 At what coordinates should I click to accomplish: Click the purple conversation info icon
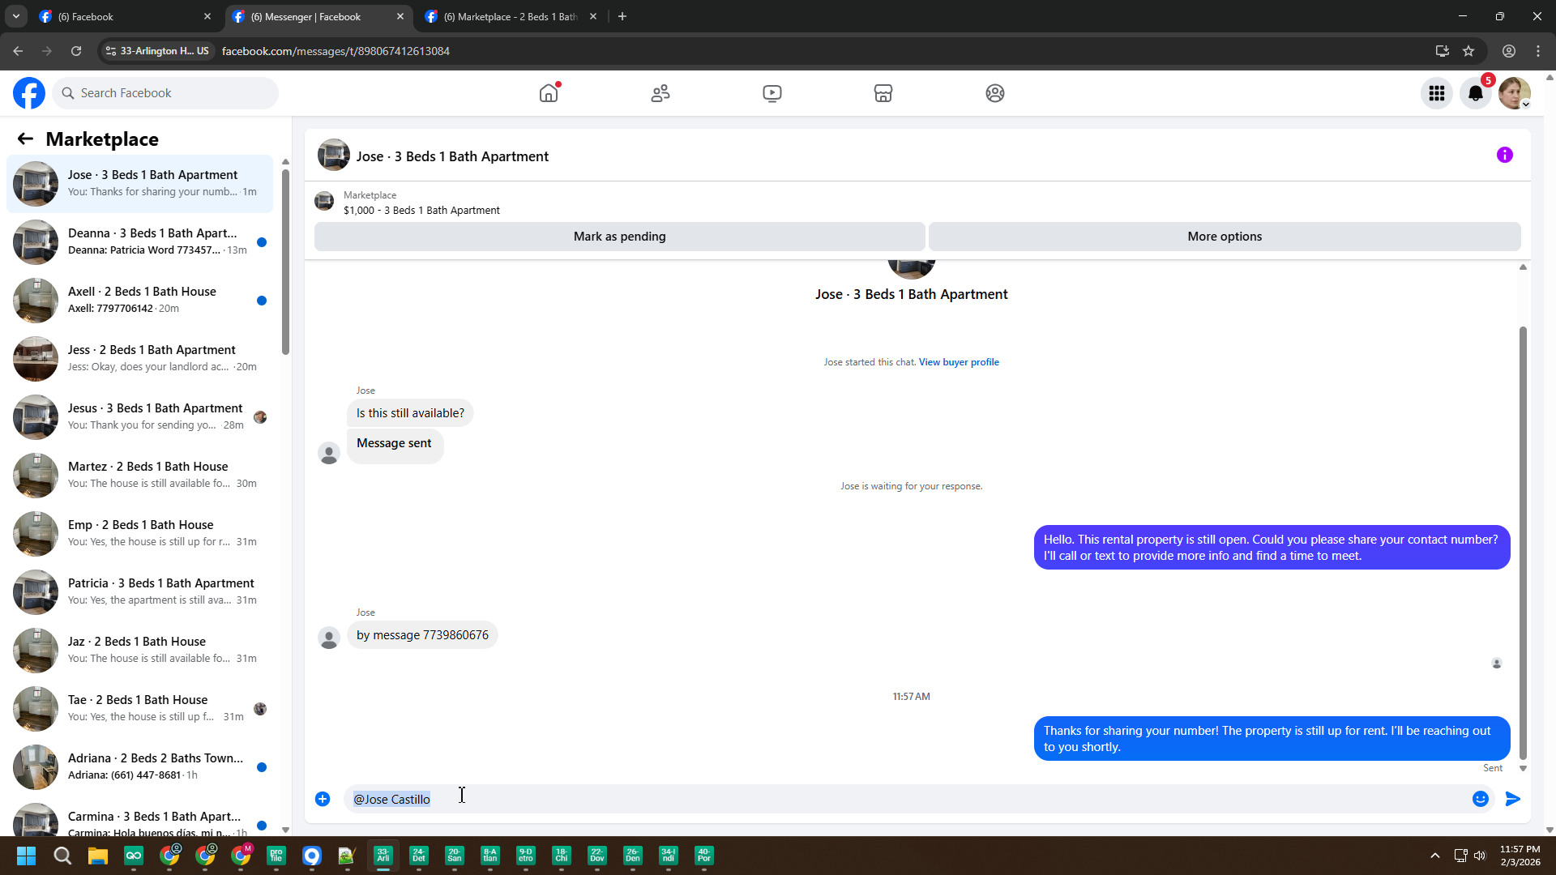coord(1505,155)
